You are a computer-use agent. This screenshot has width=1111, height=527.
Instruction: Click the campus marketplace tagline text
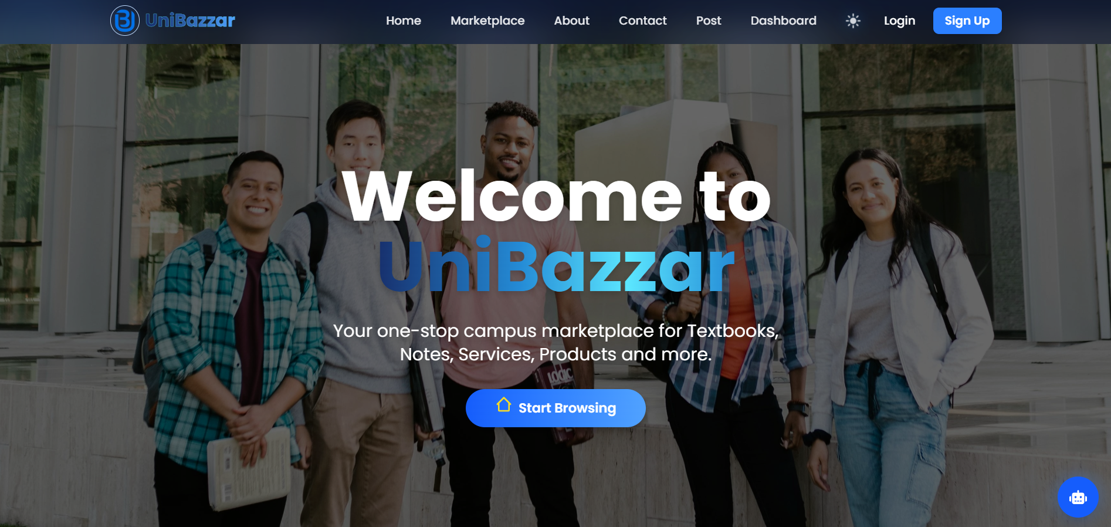tap(555, 342)
